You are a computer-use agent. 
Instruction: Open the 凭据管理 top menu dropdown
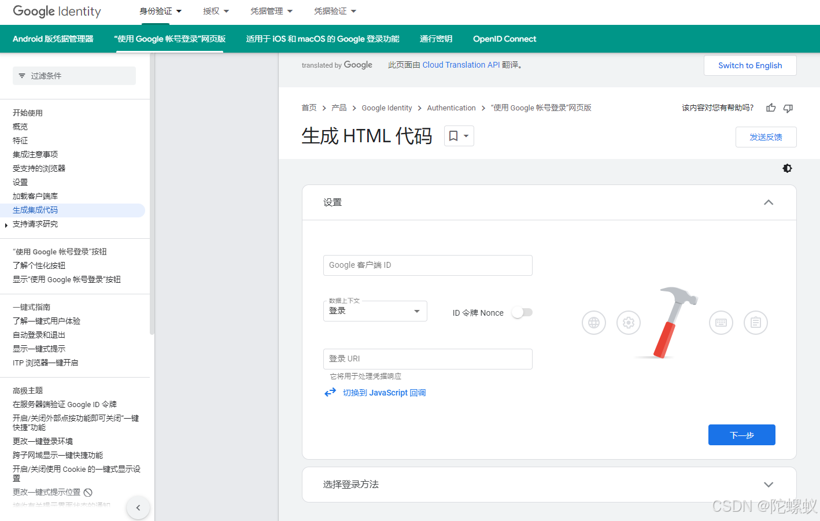click(x=271, y=11)
